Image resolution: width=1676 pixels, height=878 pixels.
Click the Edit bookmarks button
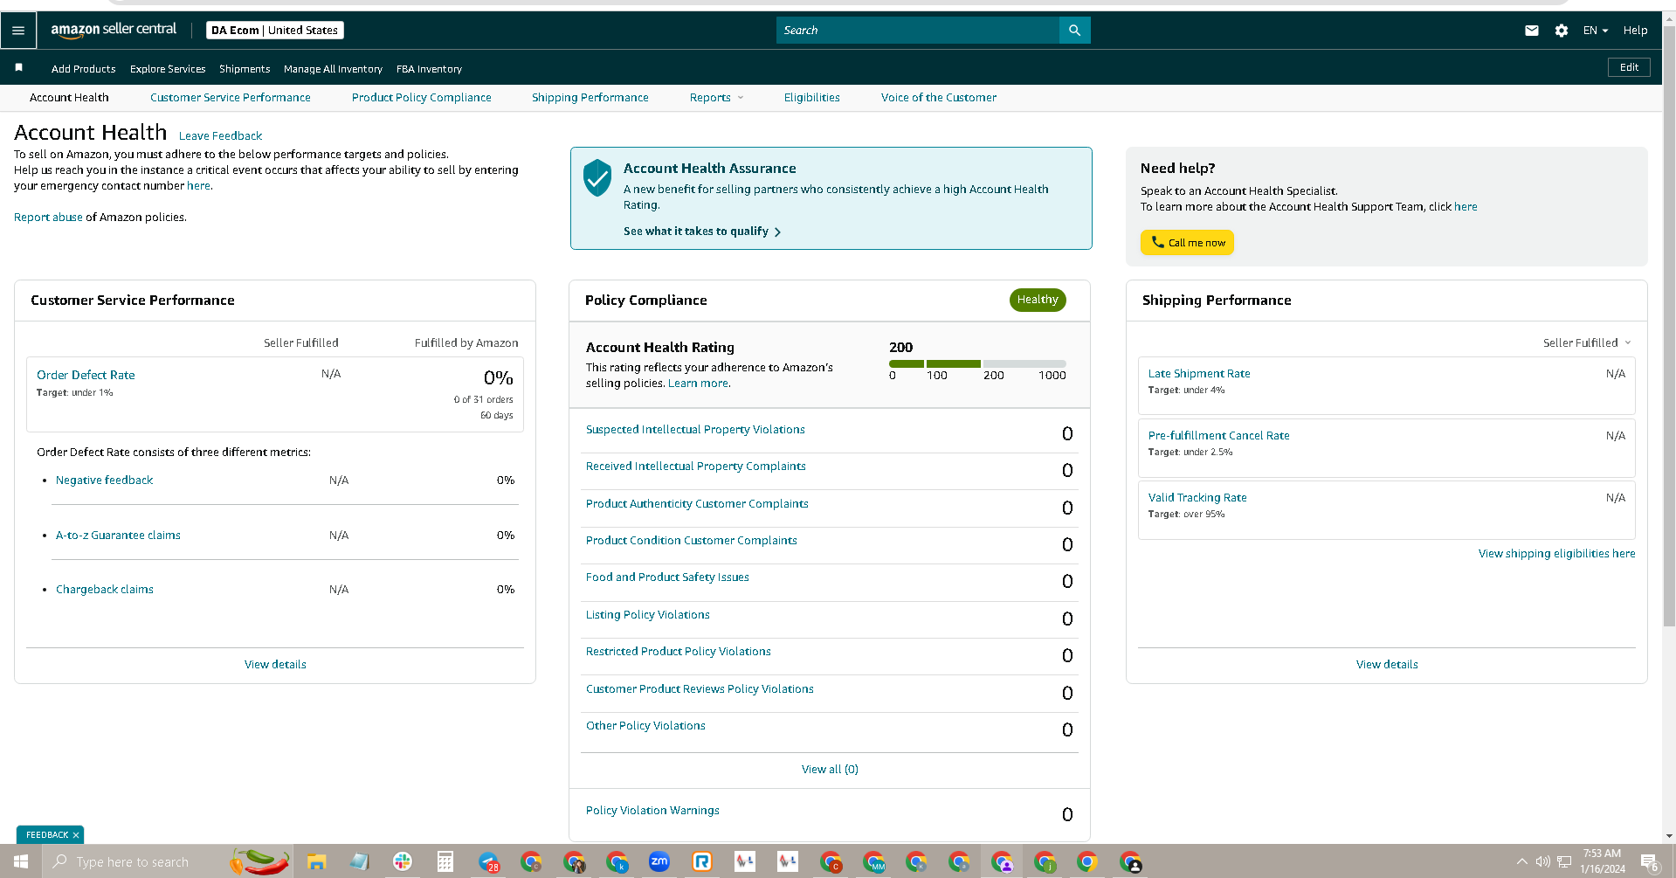1629,67
